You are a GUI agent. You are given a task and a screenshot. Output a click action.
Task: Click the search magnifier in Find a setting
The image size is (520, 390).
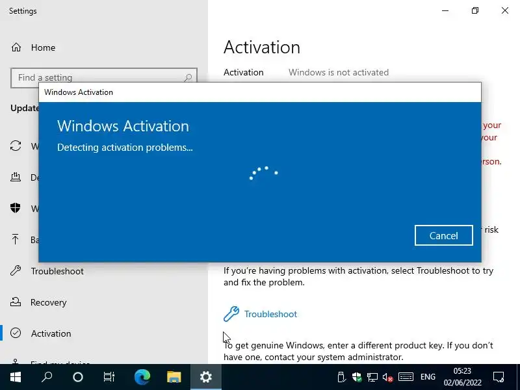point(188,77)
